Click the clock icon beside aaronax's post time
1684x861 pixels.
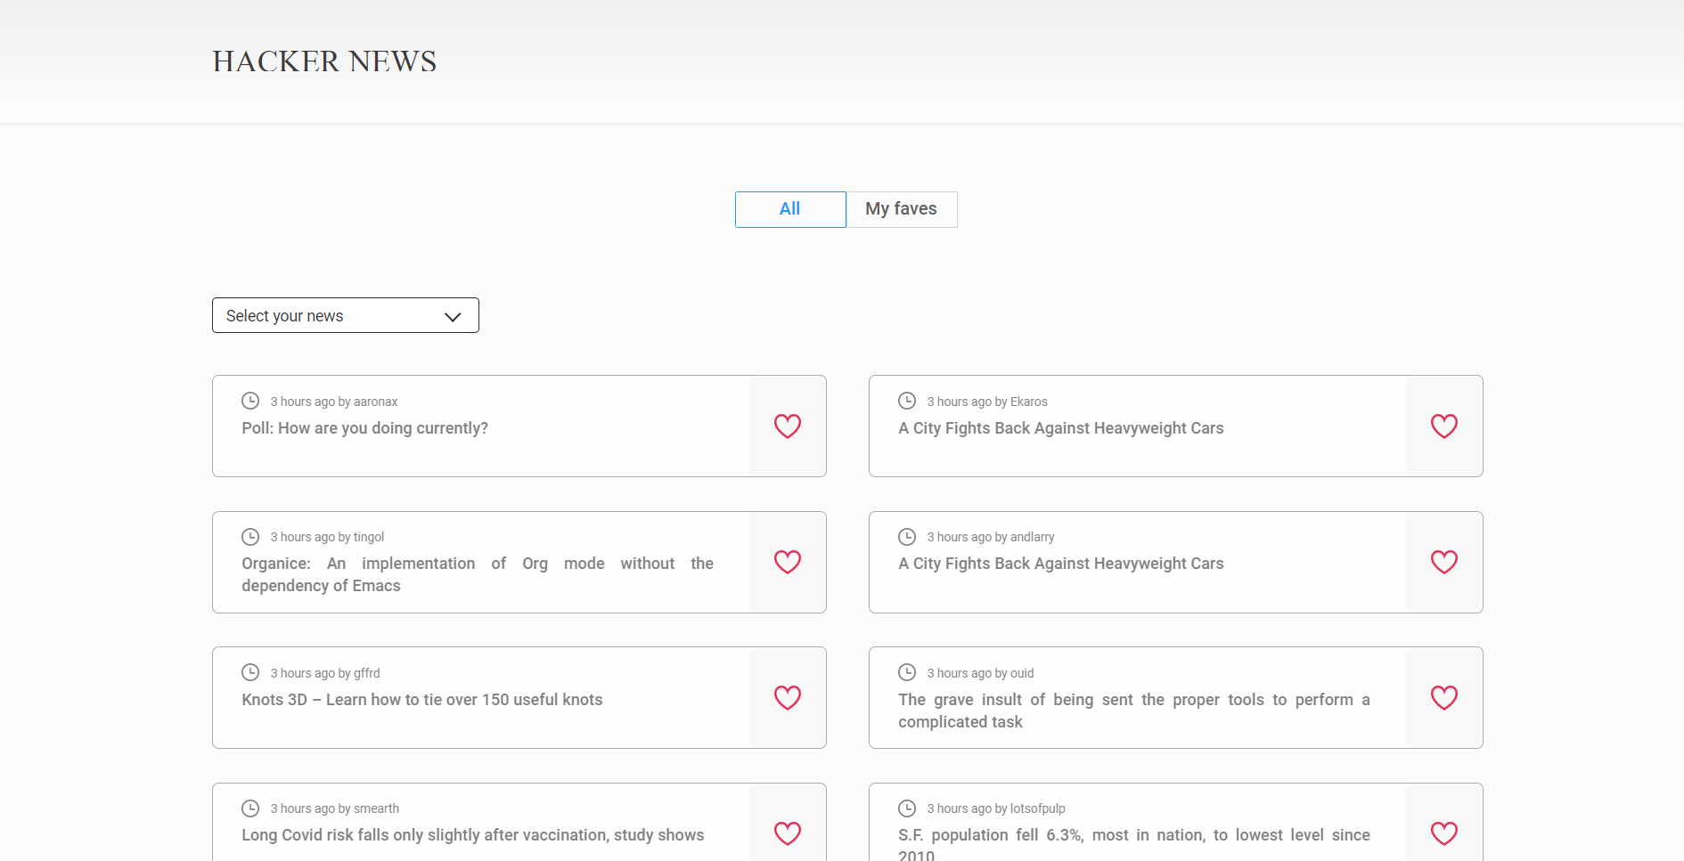click(x=250, y=401)
